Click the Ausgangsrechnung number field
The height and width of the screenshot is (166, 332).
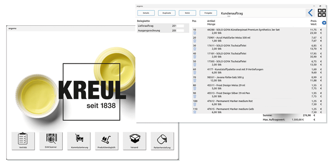178,31
